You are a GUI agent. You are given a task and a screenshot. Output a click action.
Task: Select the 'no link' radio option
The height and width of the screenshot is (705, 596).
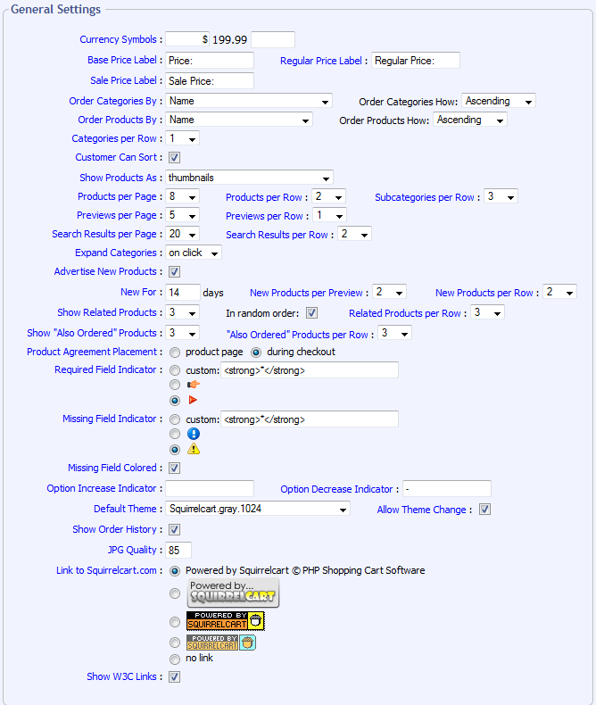tap(175, 659)
